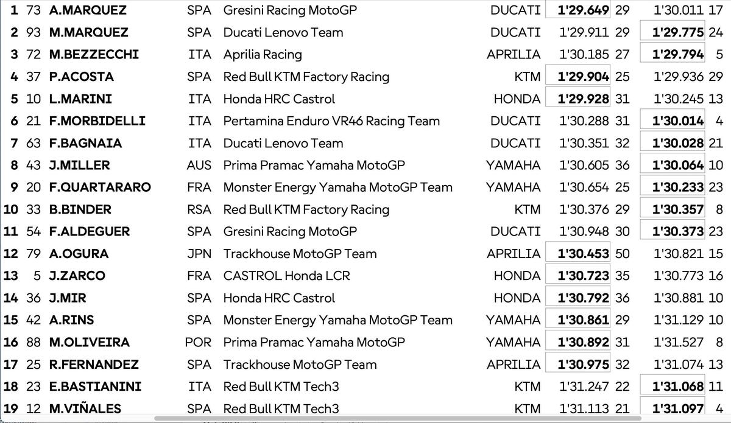Viewport: 731px width, 423px height.
Task: Select F.BAGNAIA rider name
Action: tap(85, 143)
